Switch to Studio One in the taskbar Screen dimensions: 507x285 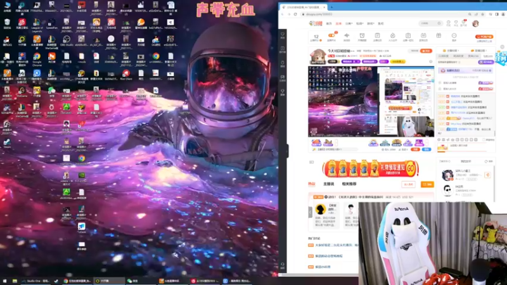(36, 281)
